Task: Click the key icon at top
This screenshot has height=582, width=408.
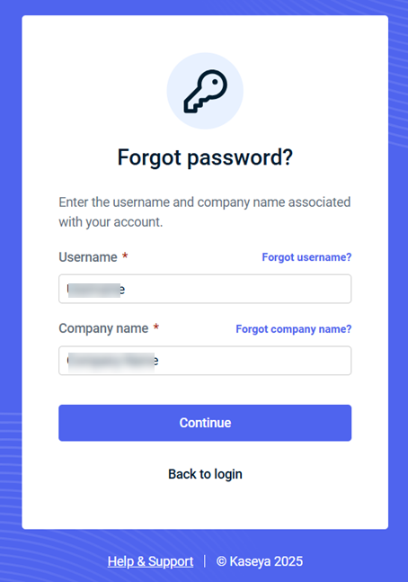Action: pyautogui.click(x=205, y=92)
